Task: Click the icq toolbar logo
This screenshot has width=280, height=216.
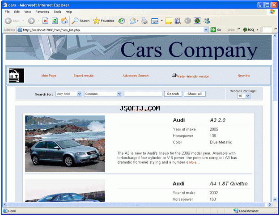Action: 248,30
